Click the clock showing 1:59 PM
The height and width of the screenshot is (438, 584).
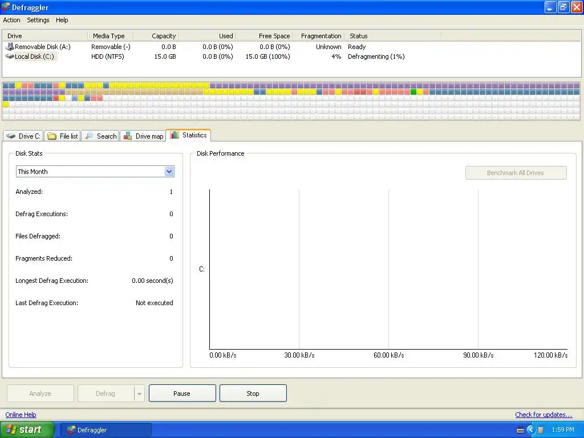[563, 430]
